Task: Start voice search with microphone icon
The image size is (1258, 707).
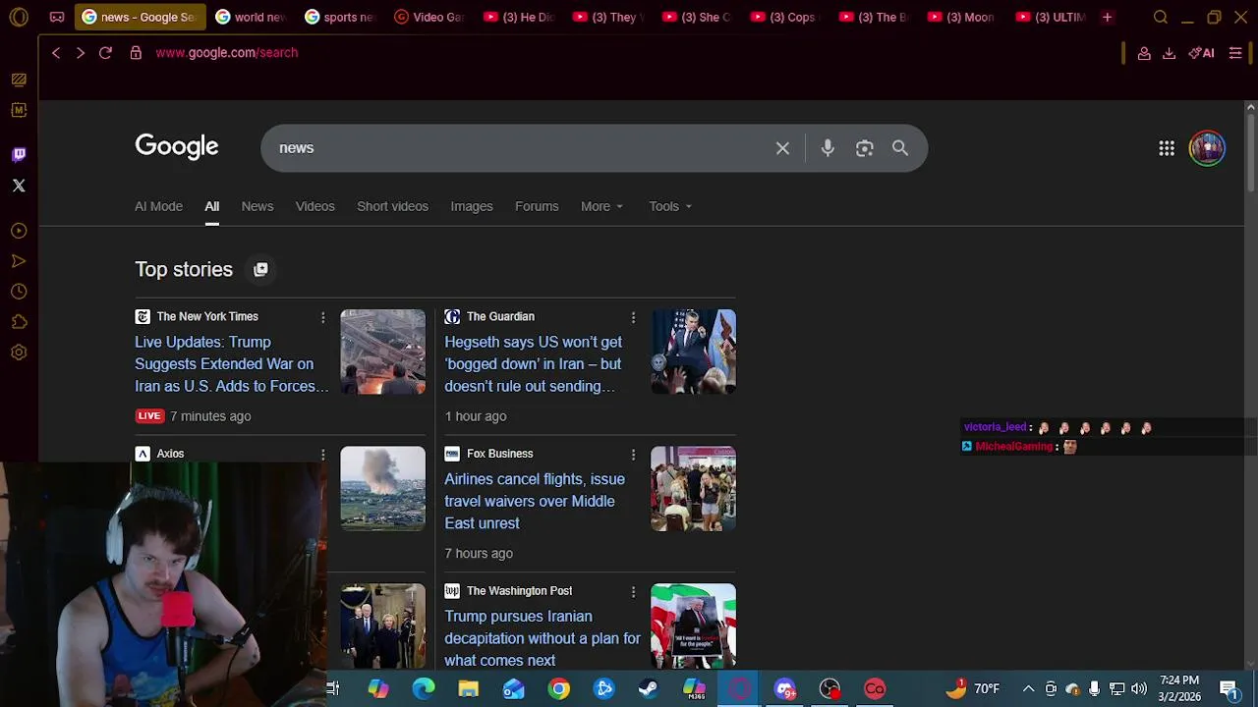Action: click(x=828, y=148)
